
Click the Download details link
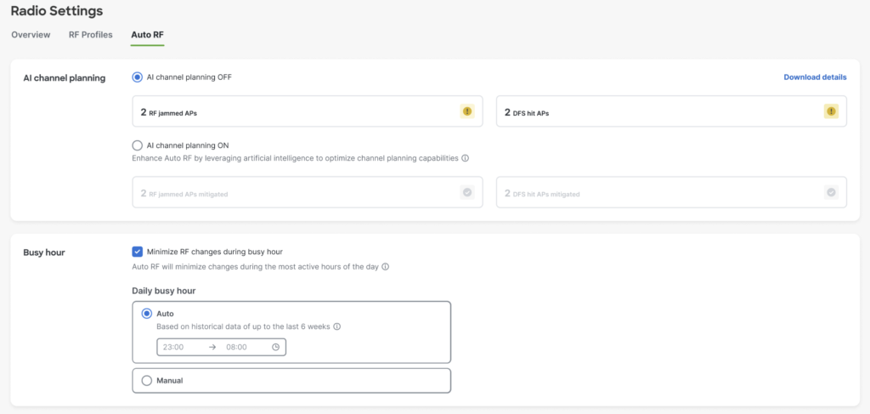point(815,77)
